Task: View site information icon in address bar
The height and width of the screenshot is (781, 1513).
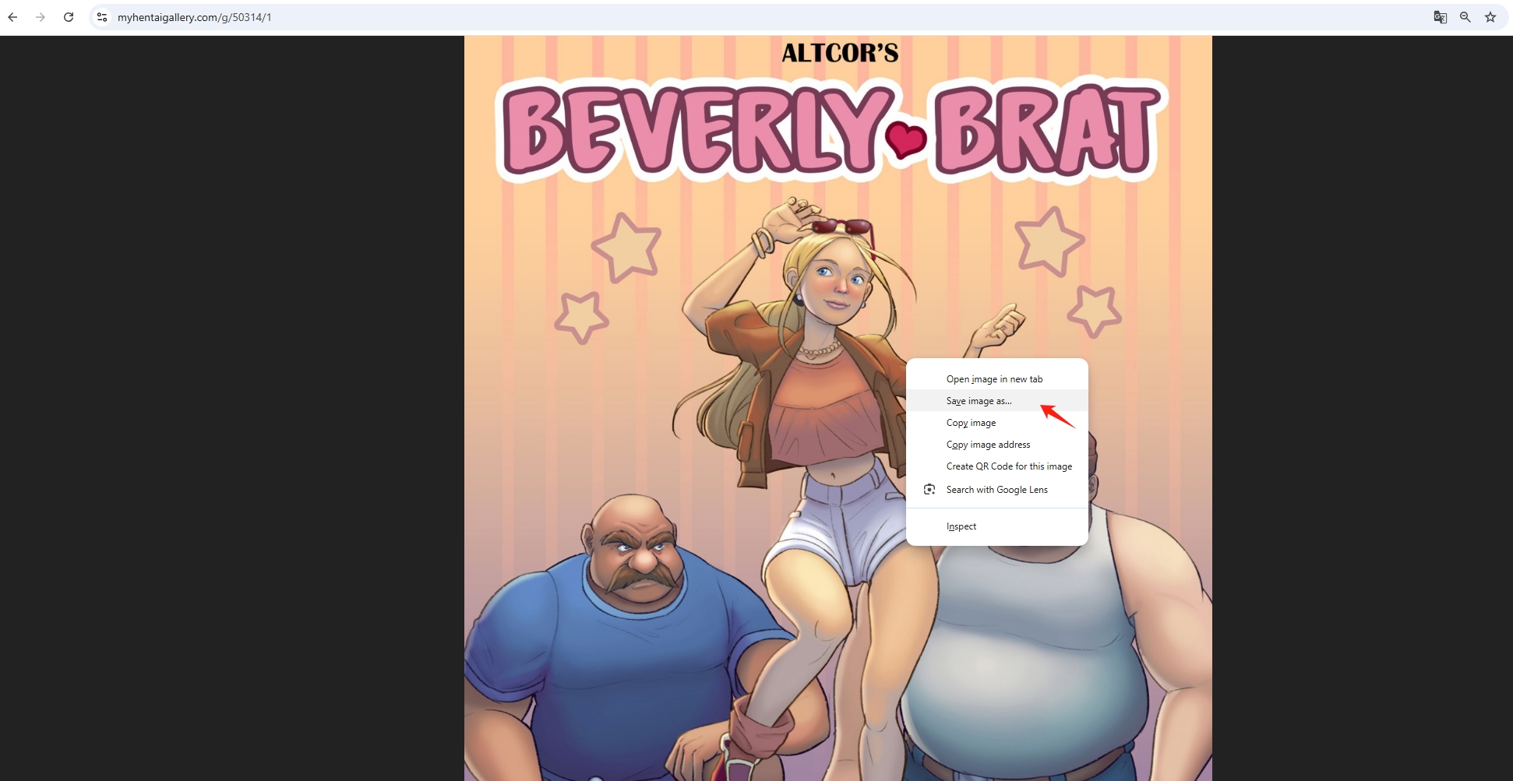Action: point(102,17)
